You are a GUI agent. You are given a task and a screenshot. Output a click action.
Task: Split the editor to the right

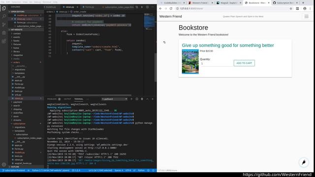pos(147,7)
